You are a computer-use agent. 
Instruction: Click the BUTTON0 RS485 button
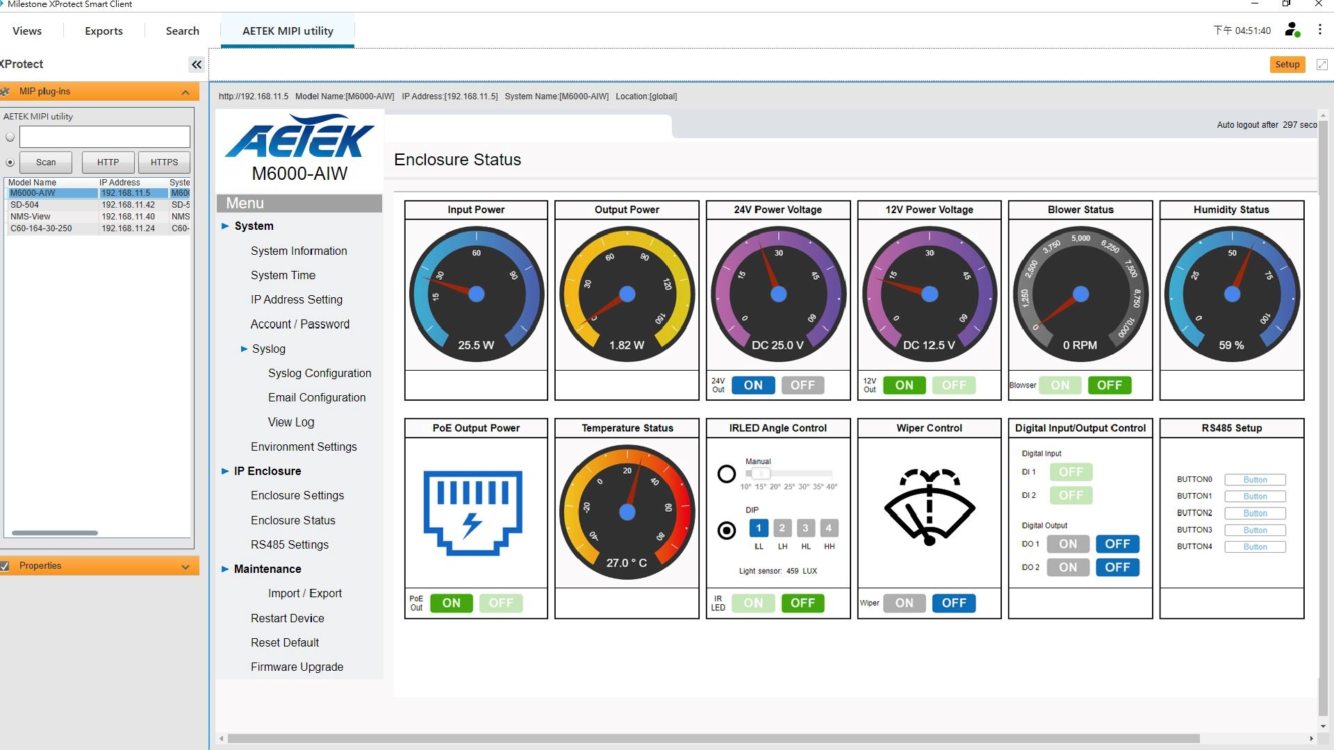1255,480
